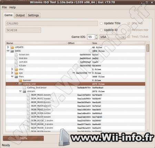The image size is (155, 148).
Task: Switch to the Game tab
Action: 8,15
